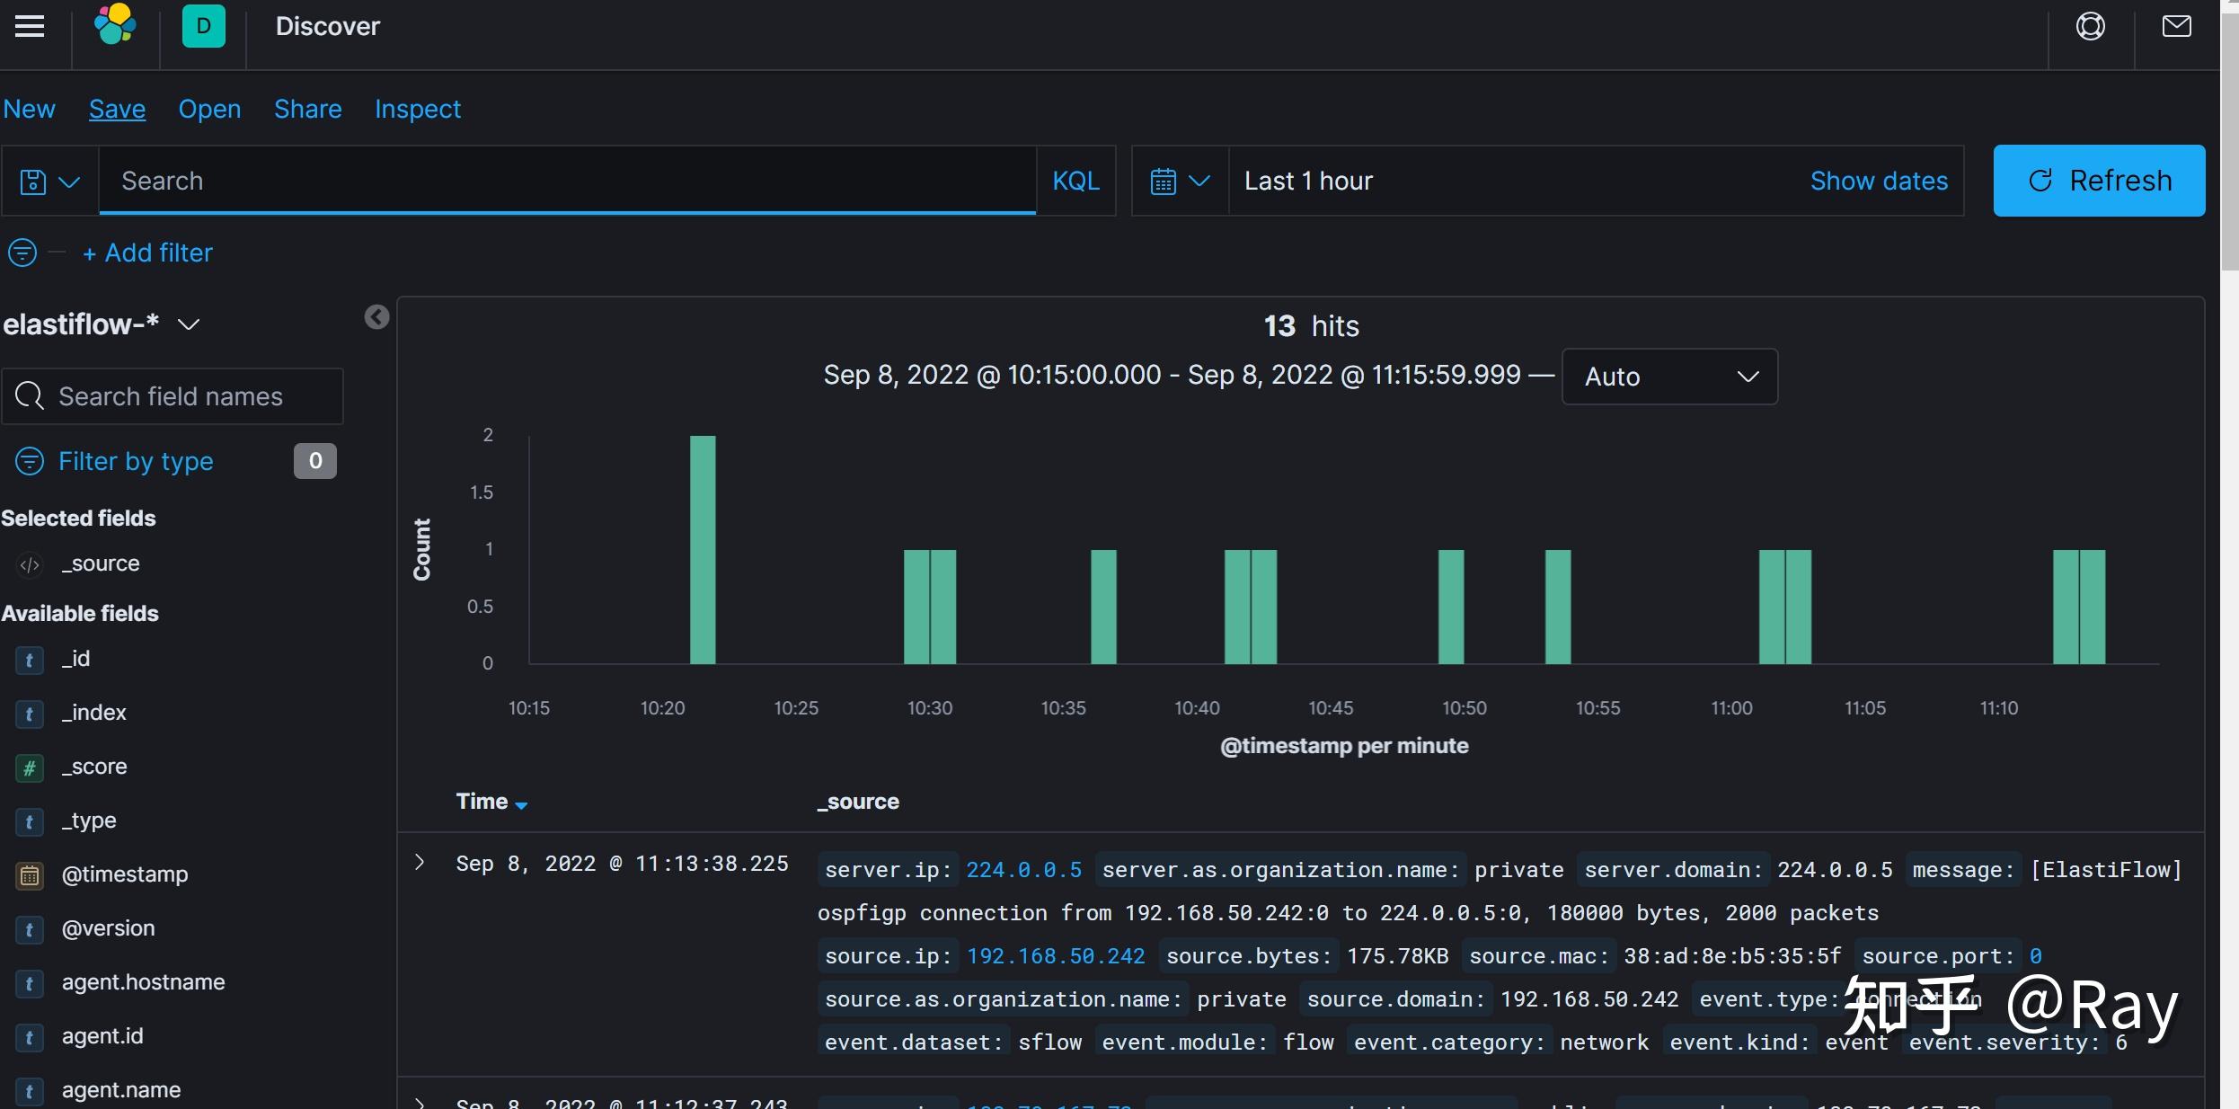This screenshot has height=1109, width=2239.
Task: Click the _index field type icon
Action: [x=30, y=714]
